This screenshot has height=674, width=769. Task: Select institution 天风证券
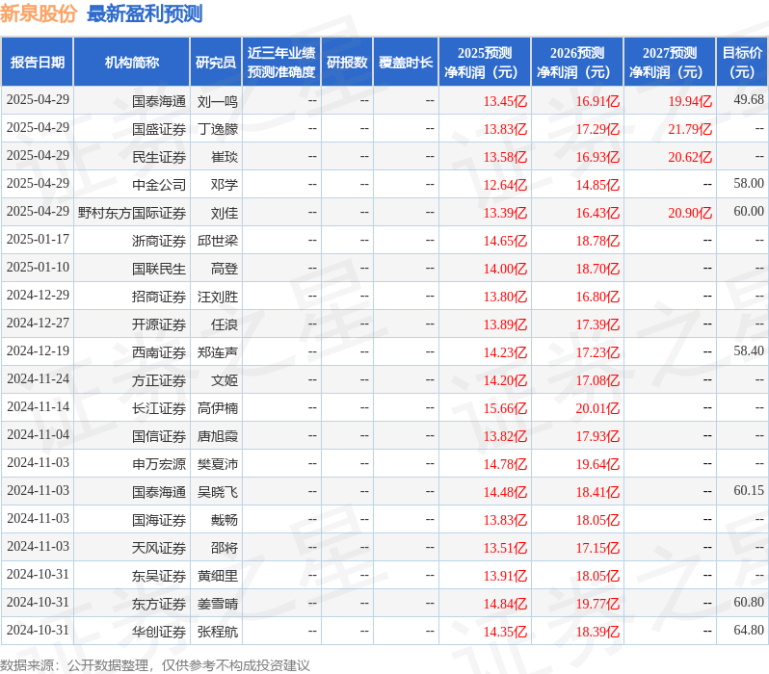(x=159, y=549)
